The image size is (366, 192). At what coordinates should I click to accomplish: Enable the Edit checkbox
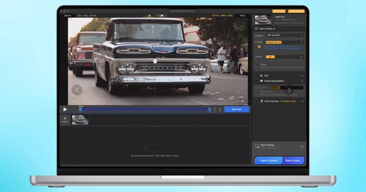pyautogui.click(x=256, y=76)
